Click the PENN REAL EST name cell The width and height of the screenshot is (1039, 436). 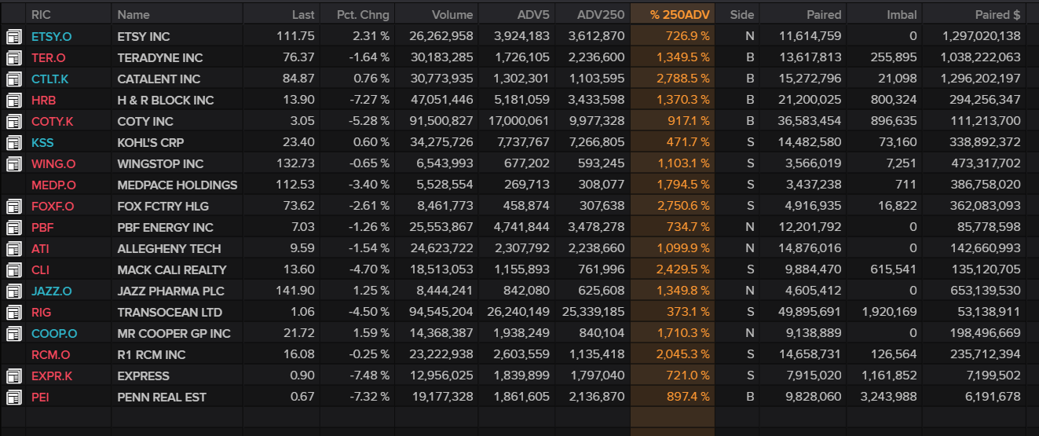point(162,397)
